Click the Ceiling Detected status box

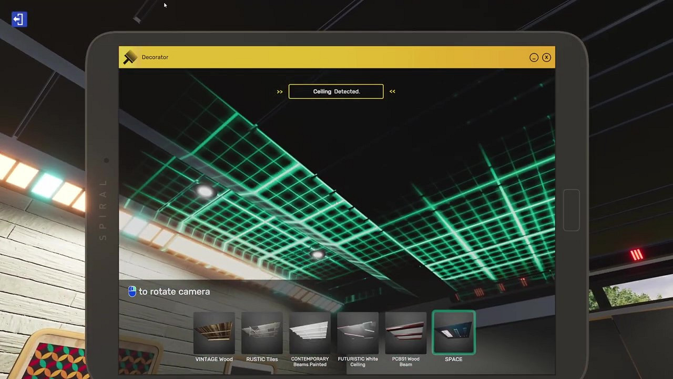point(336,92)
